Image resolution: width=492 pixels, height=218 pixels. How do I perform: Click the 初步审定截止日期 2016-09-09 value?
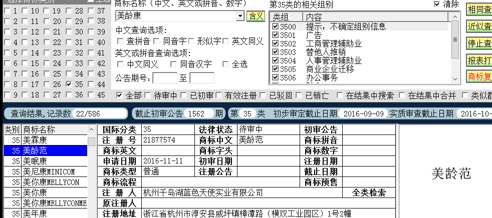(x=363, y=113)
